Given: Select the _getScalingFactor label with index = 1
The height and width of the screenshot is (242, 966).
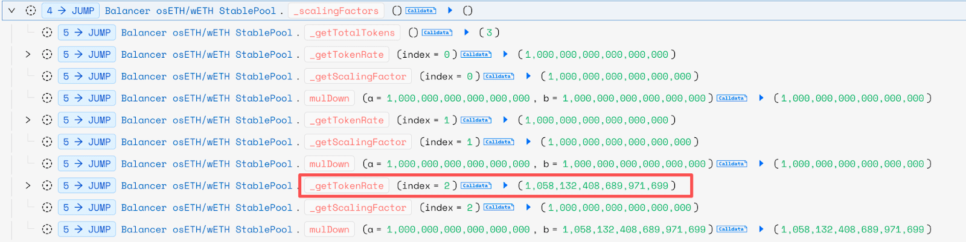Looking at the screenshot, I should [358, 142].
